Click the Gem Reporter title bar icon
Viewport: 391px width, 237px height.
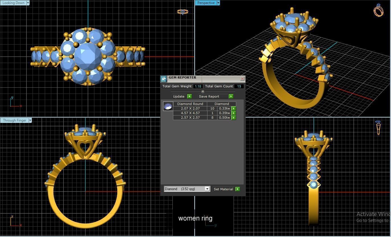164,79
